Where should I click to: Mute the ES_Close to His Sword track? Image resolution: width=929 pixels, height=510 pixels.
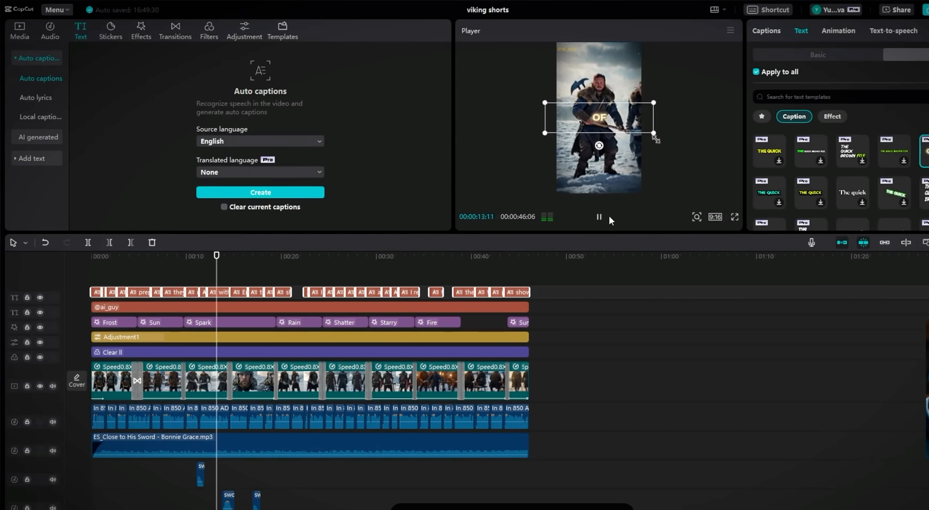53,451
